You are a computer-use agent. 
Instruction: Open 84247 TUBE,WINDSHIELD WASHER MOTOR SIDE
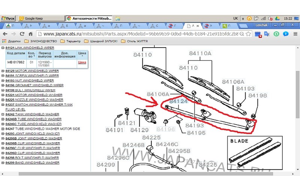point(43,129)
